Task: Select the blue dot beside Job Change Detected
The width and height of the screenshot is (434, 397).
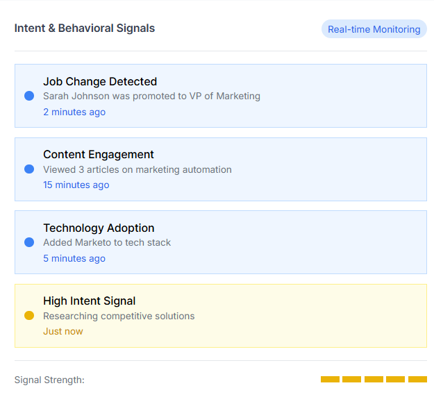Action: tap(29, 96)
